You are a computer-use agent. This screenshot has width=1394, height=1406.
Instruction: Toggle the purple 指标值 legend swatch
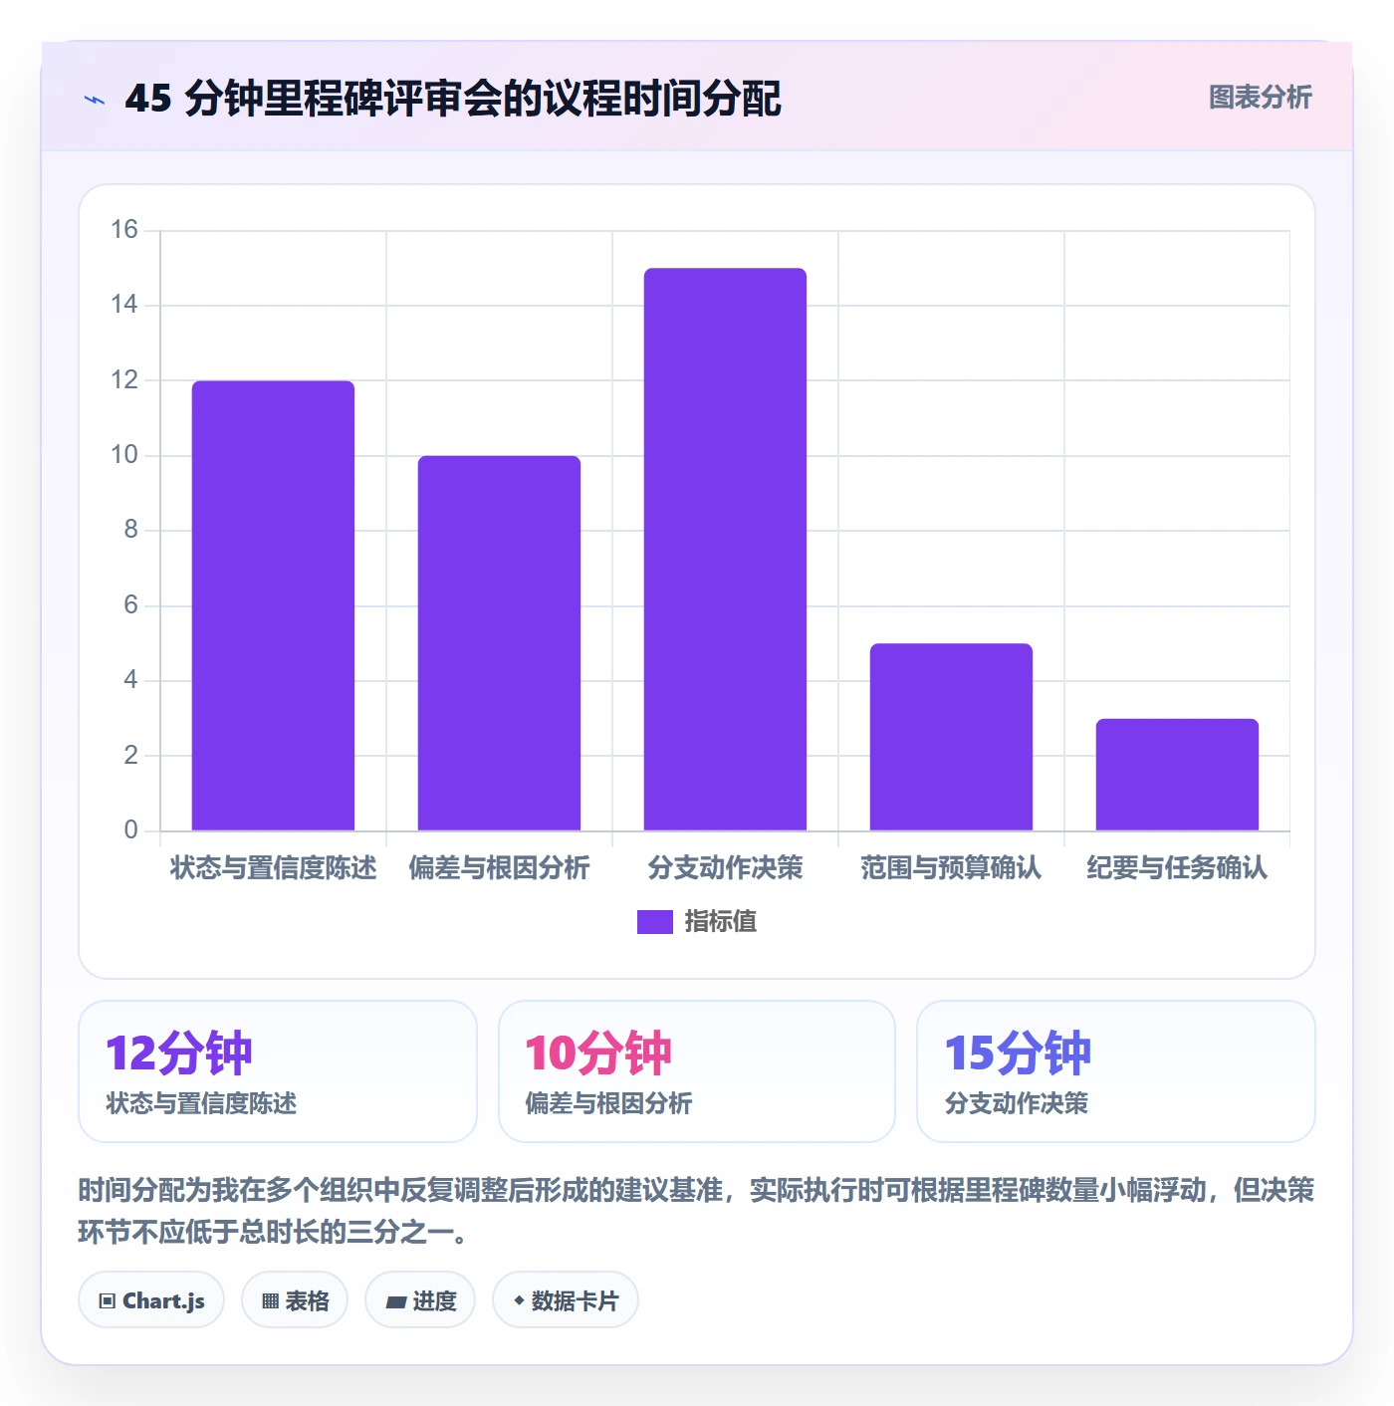(654, 922)
